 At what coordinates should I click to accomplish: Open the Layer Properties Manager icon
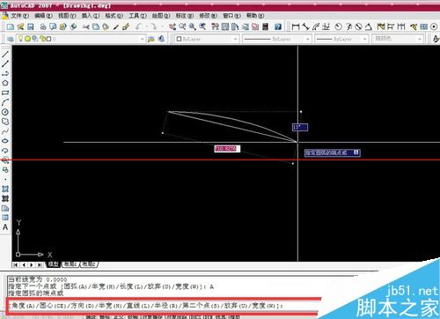click(x=11, y=39)
